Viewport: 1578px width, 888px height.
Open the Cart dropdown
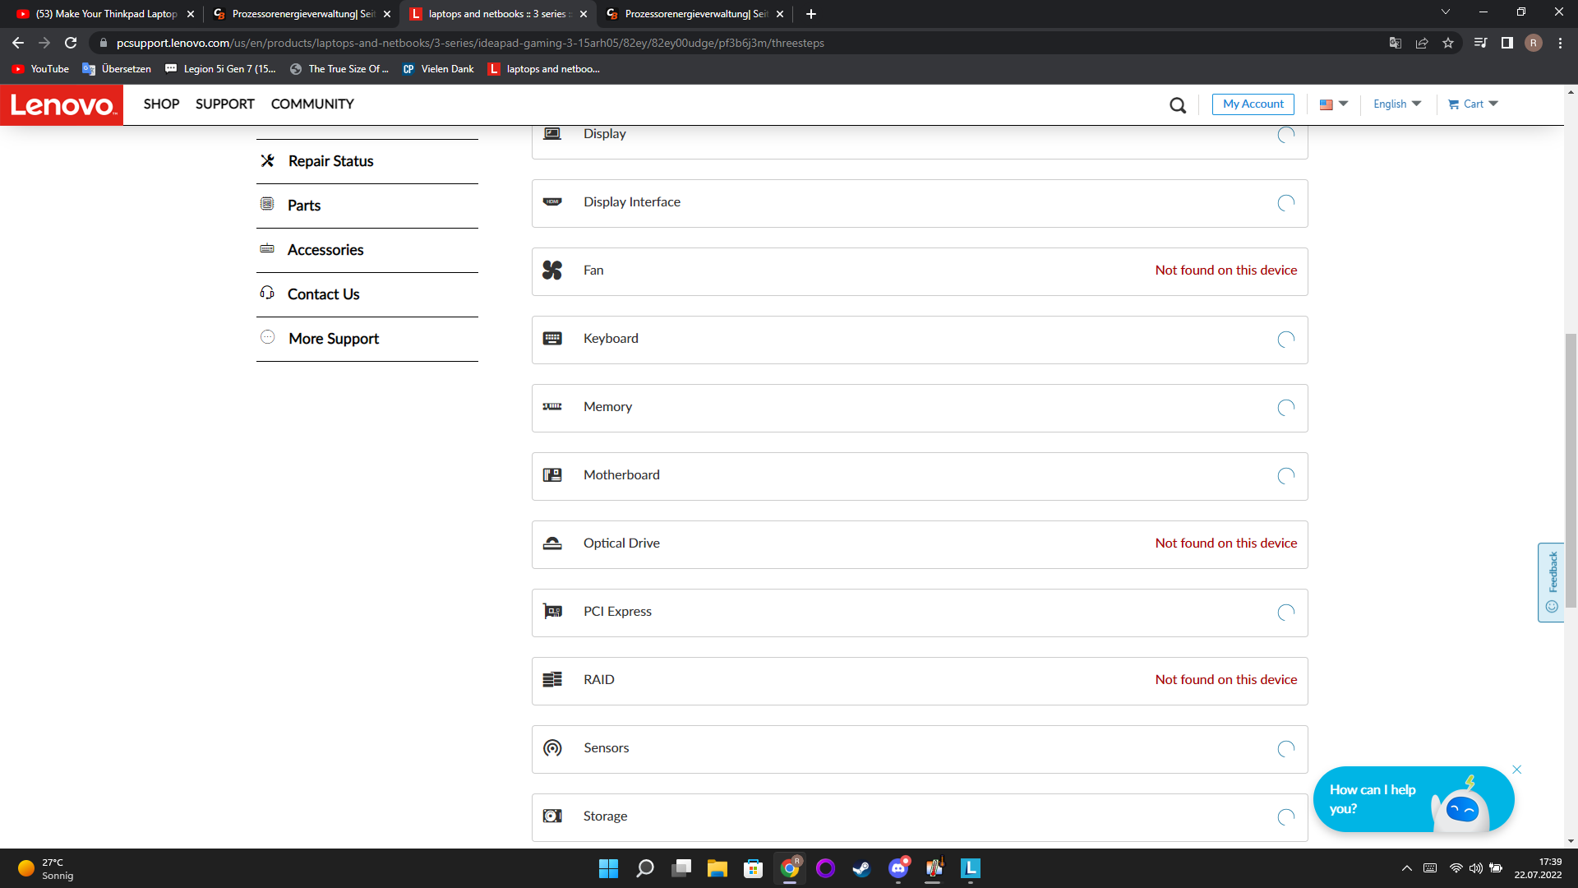point(1473,104)
